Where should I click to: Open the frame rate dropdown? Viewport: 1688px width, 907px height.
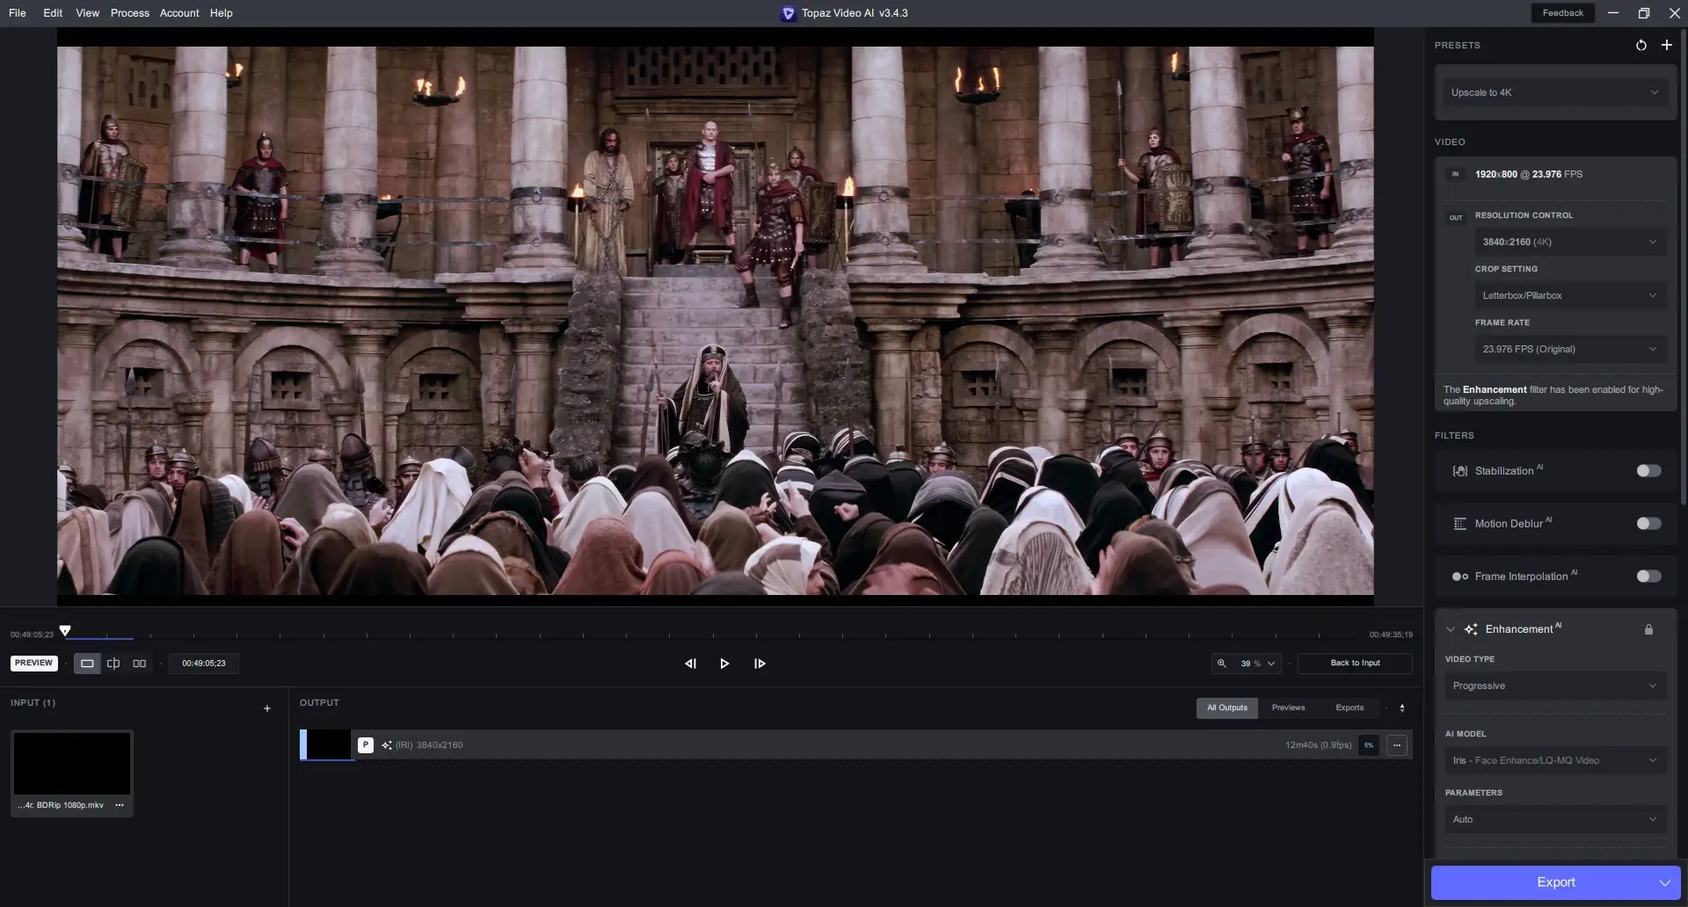tap(1570, 349)
